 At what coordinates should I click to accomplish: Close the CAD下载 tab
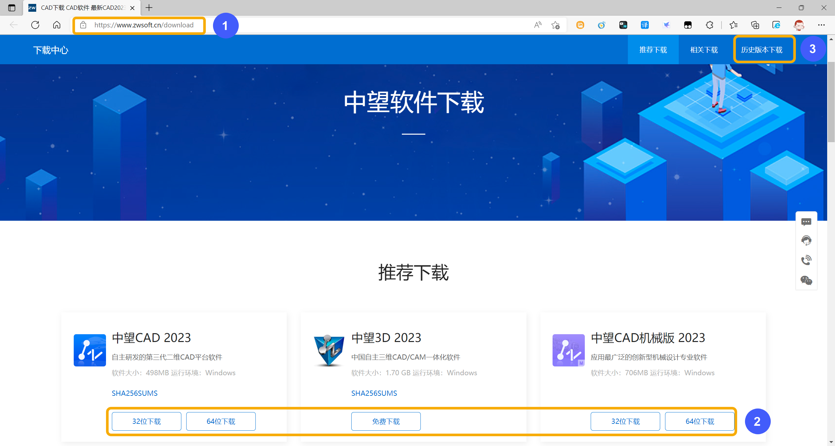(x=132, y=8)
